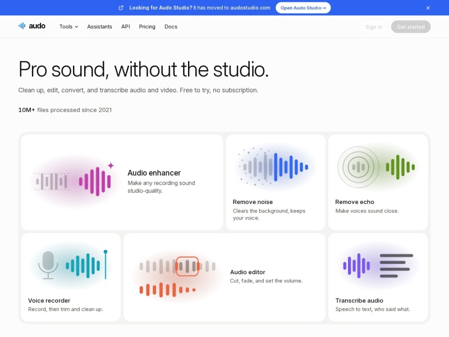Click 'Make voices sound close.' description
The height and width of the screenshot is (337, 449).
coord(367,211)
